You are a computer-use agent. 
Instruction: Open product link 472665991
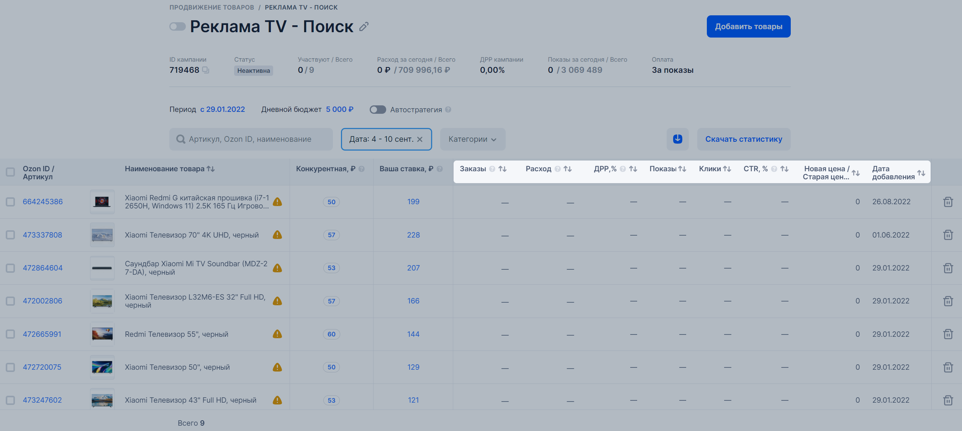pos(42,334)
